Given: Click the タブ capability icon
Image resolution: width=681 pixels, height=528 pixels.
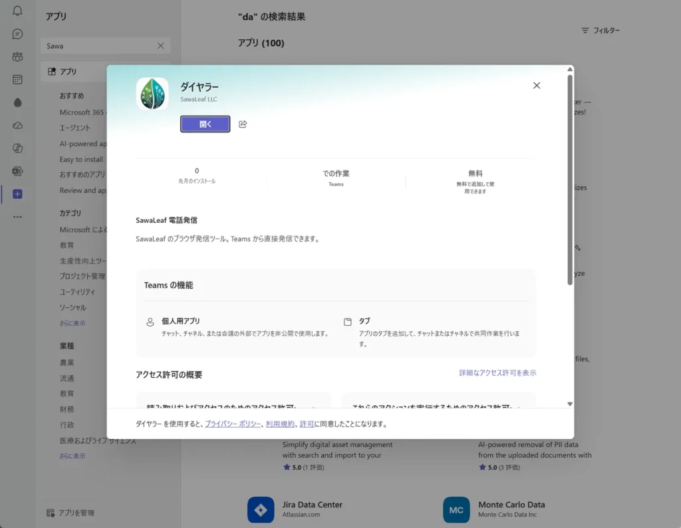Looking at the screenshot, I should 347,322.
